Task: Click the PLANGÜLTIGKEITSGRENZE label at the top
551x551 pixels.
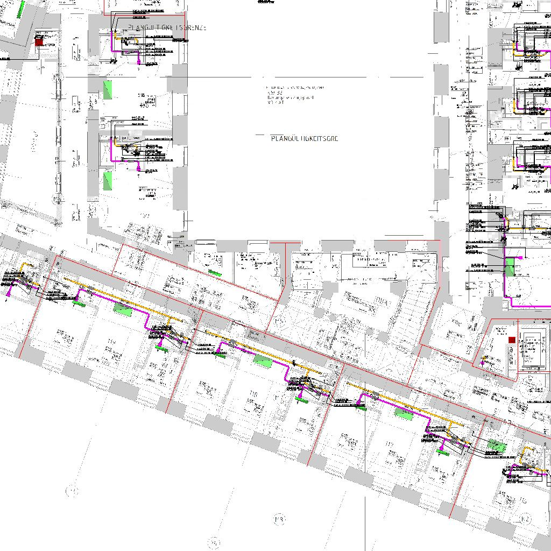Action: coord(167,27)
